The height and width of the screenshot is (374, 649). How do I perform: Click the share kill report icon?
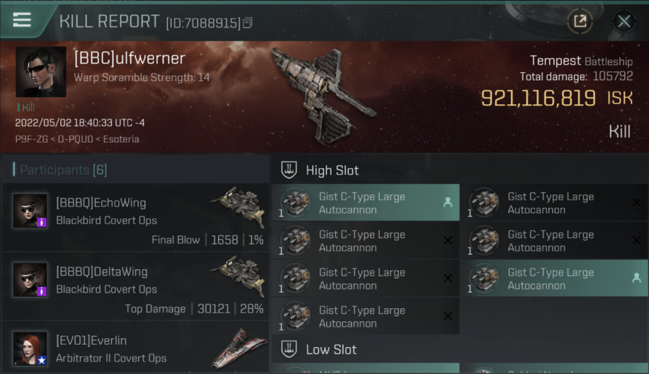[580, 21]
